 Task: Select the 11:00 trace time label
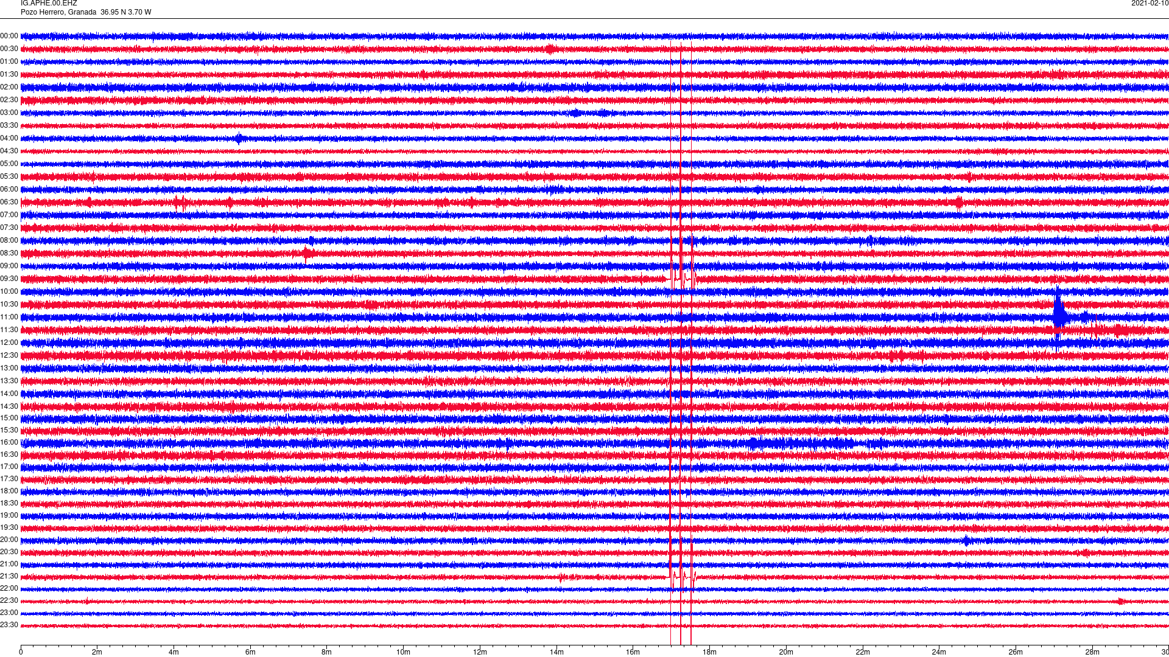click(9, 318)
